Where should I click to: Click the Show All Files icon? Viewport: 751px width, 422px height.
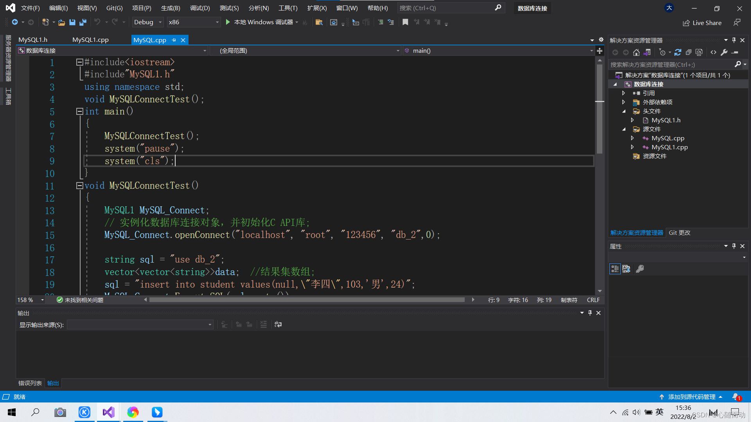[x=699, y=52]
